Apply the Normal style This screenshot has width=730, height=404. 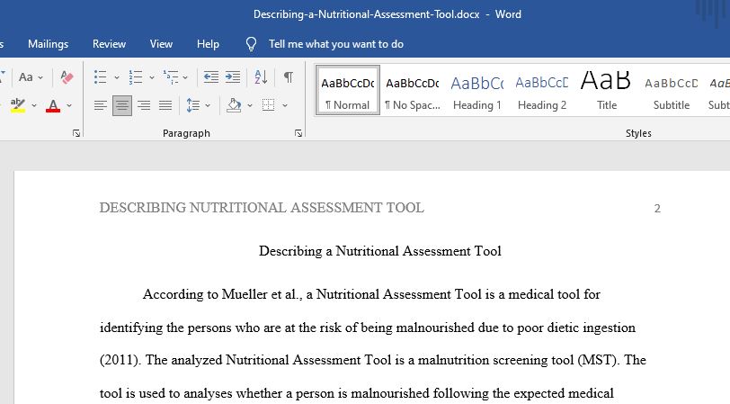click(348, 90)
